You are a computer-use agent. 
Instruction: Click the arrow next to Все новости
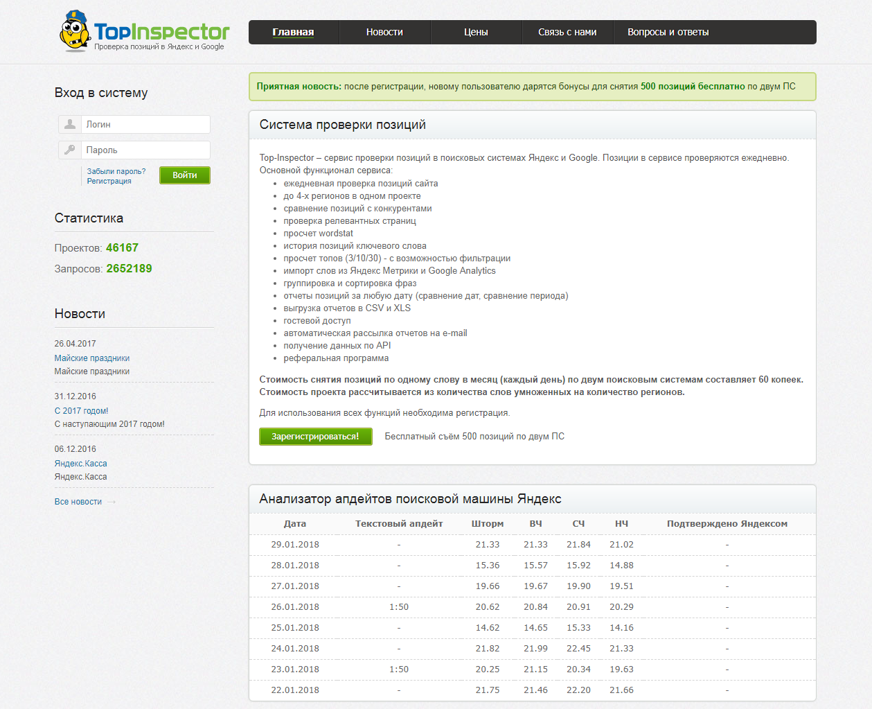(x=112, y=502)
